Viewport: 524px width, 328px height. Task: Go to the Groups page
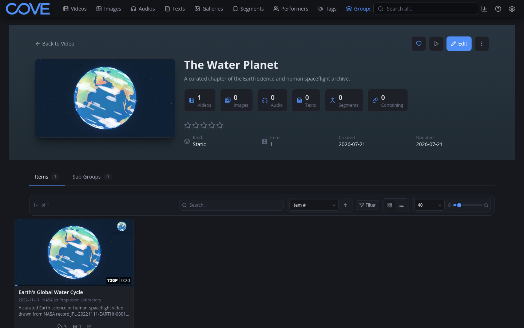point(358,9)
